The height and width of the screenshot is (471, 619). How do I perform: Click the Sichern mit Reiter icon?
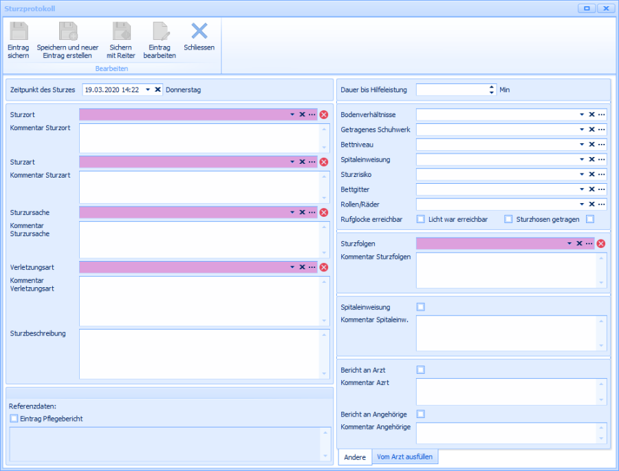(120, 32)
